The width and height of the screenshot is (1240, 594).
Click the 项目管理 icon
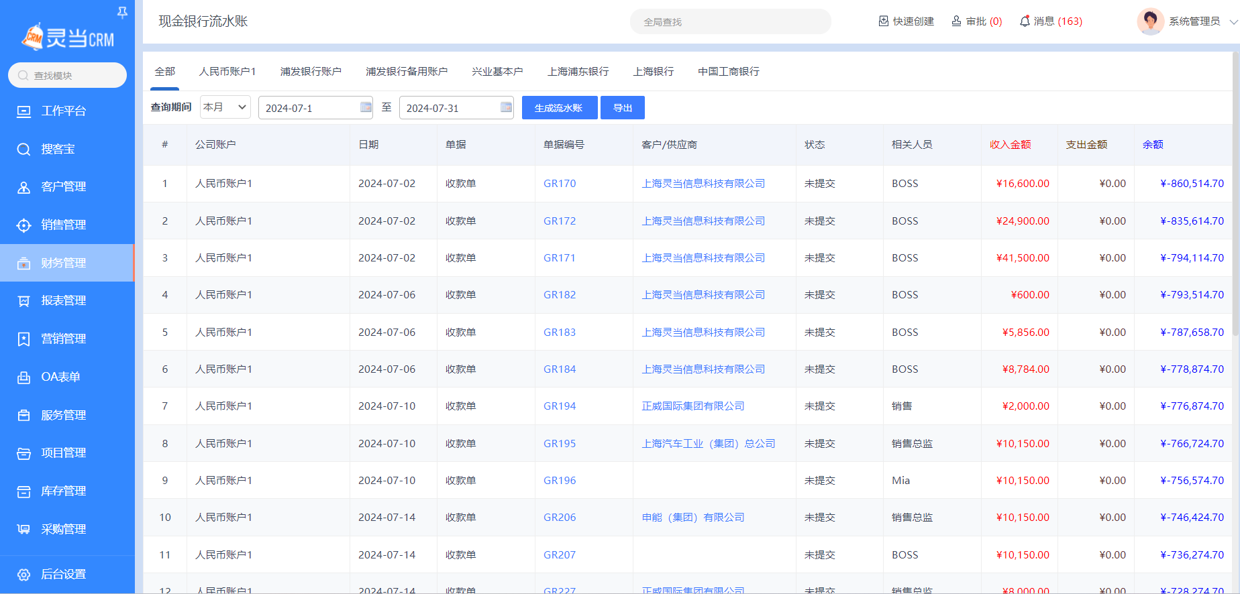click(x=23, y=453)
